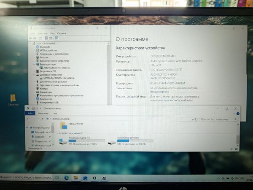Click the Explorer search field
Image resolution: width=253 pixels, height=190 pixels.
(218, 119)
